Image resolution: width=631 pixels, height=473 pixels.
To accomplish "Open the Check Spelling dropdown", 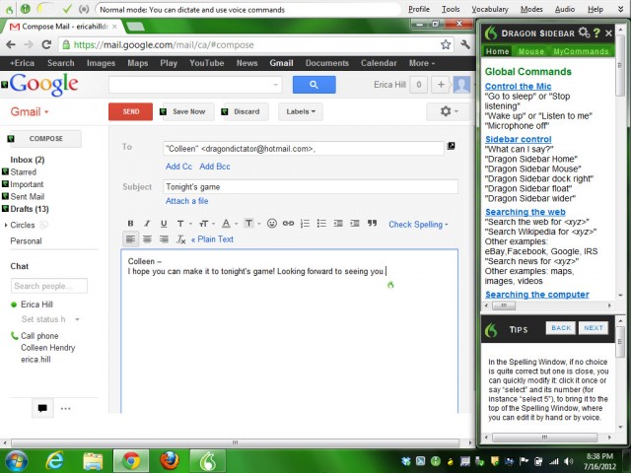I will [x=418, y=225].
